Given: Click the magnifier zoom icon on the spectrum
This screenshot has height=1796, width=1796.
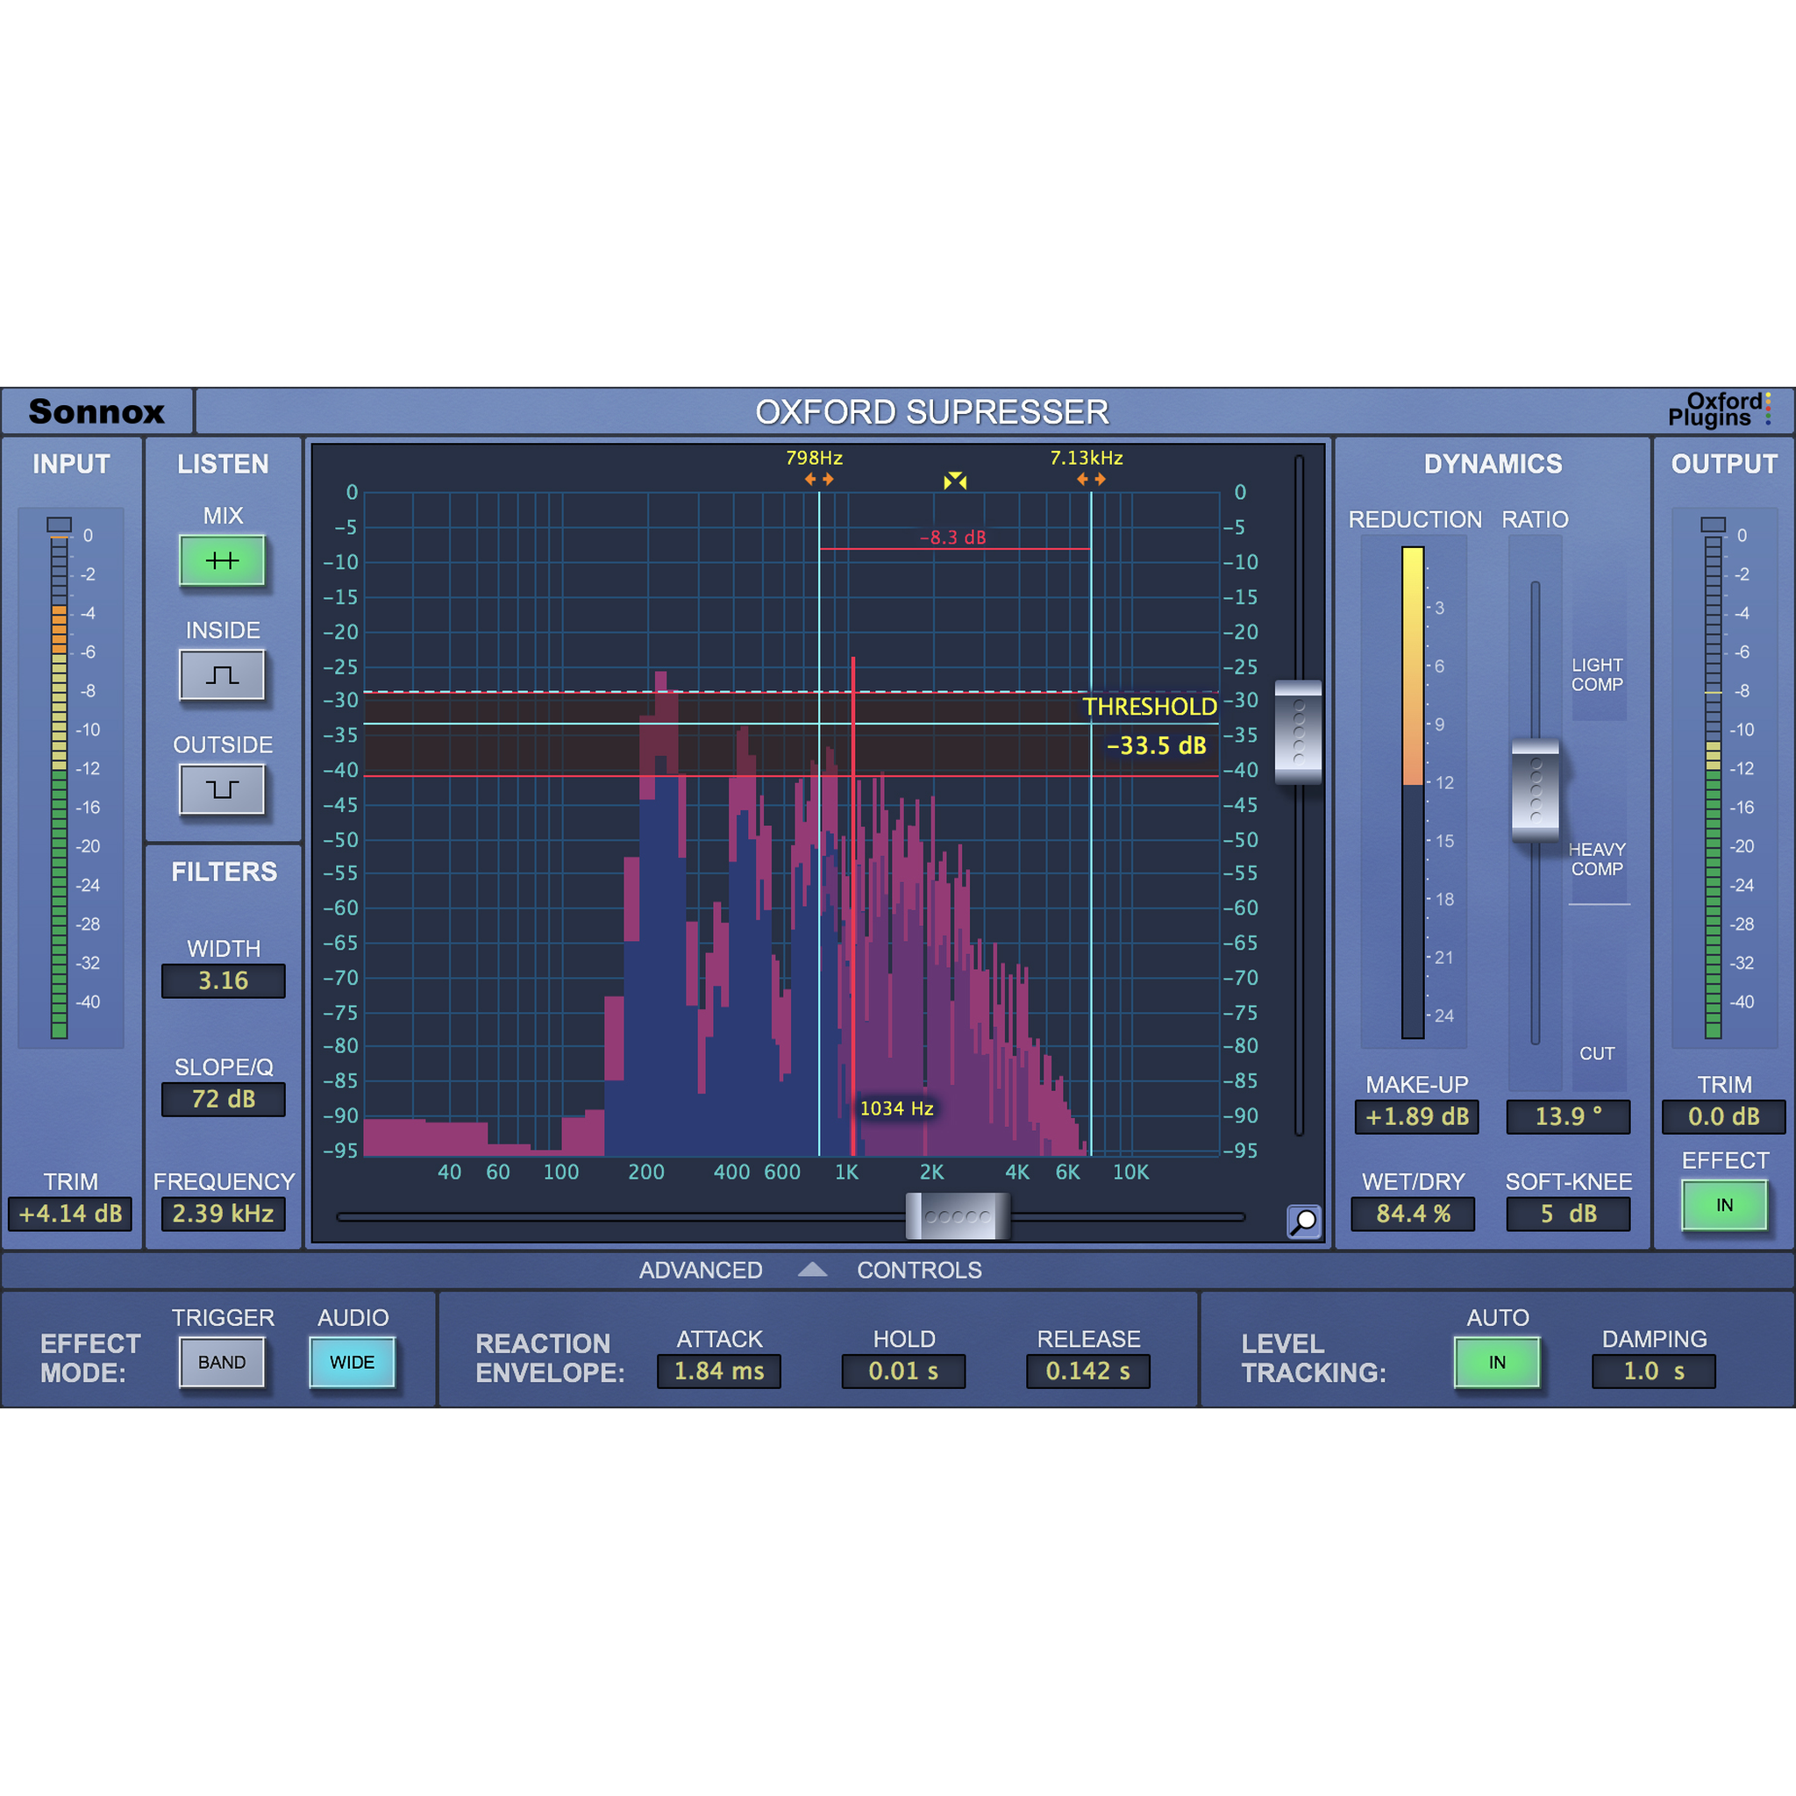Looking at the screenshot, I should (1304, 1222).
